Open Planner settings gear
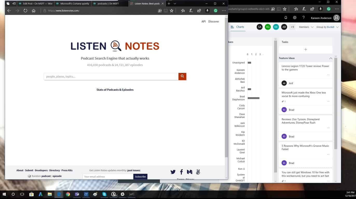Screen dimensions: 356x199 coord(295,18)
